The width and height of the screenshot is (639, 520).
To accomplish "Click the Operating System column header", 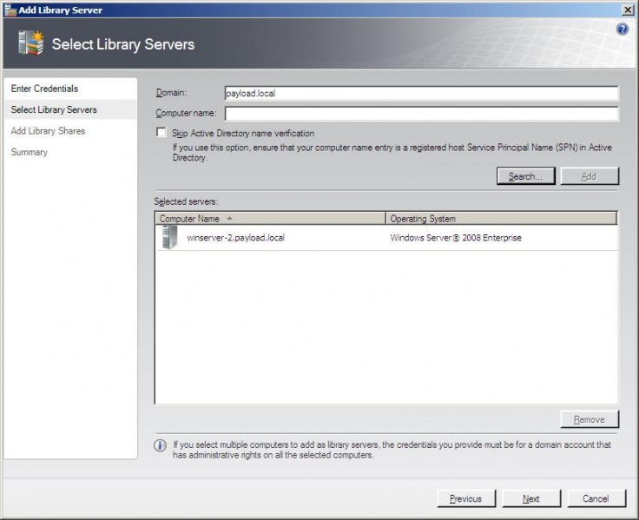I will pyautogui.click(x=501, y=219).
